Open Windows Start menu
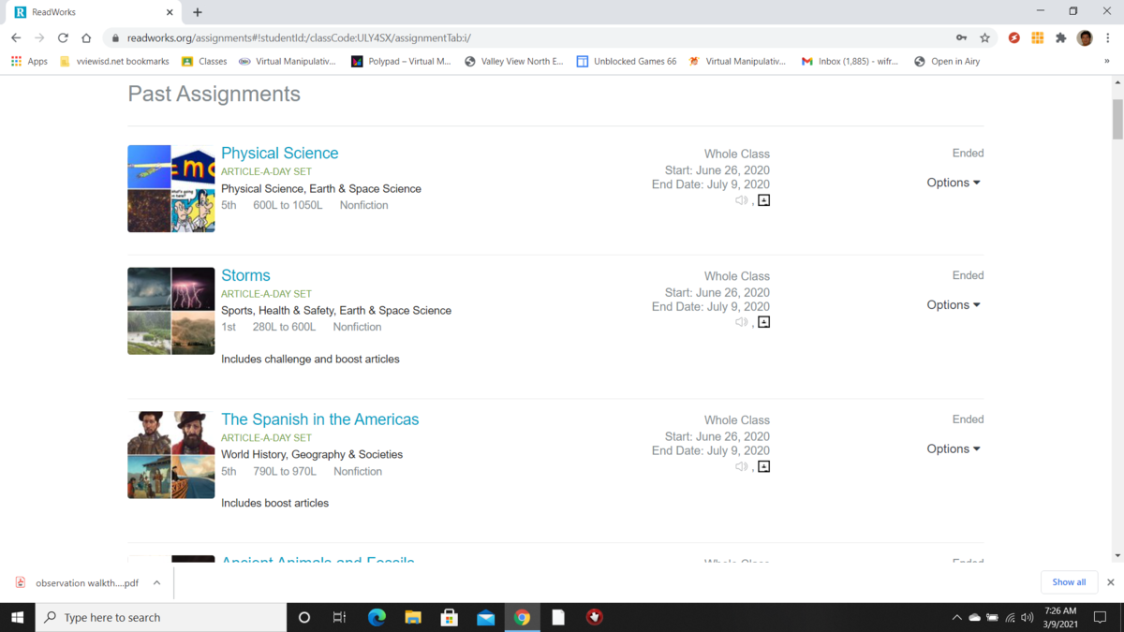Screen dimensions: 1124x632 17,617
